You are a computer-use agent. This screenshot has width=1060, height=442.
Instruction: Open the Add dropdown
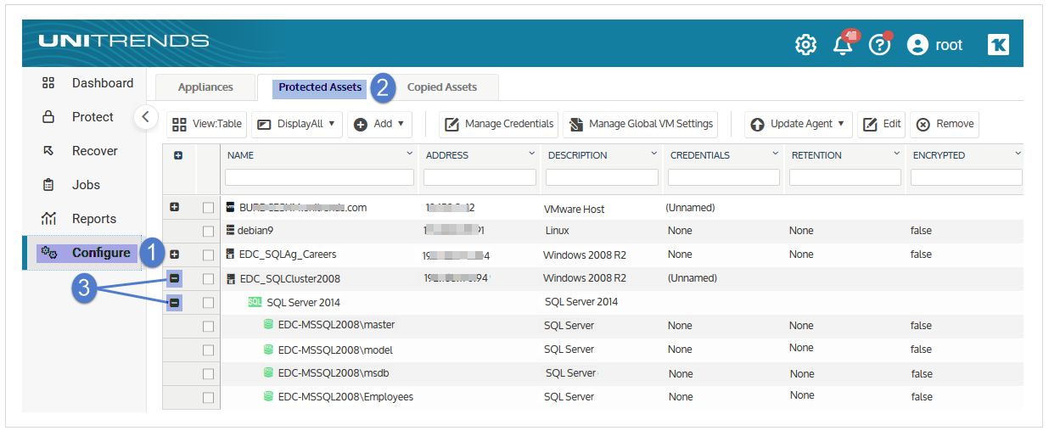click(379, 124)
